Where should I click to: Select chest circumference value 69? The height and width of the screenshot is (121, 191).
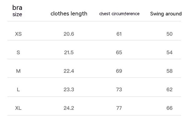119,71
